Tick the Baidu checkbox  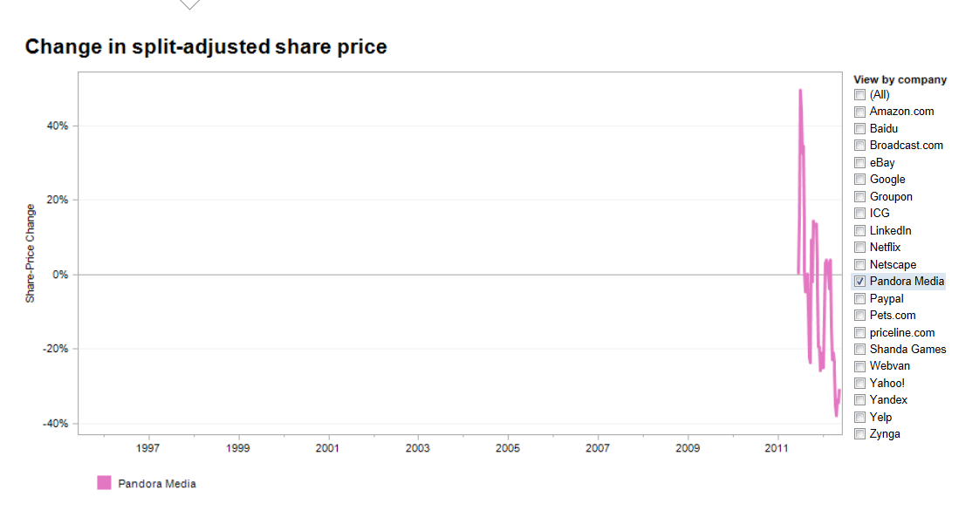pyautogui.click(x=860, y=129)
